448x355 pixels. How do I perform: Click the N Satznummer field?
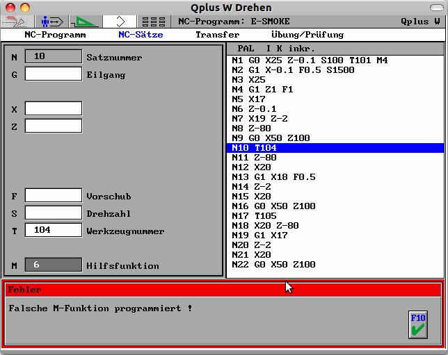(54, 56)
